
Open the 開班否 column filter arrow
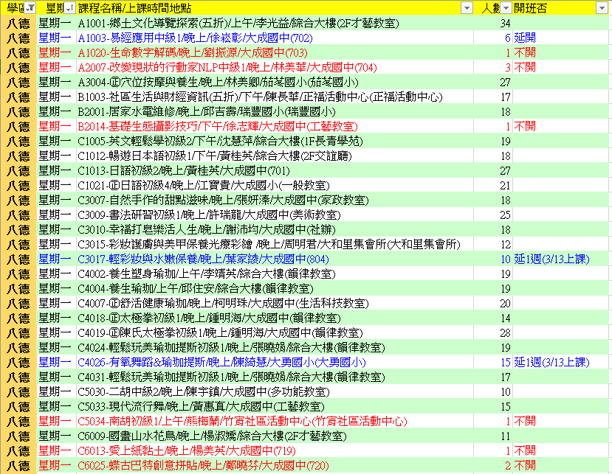[602, 7]
